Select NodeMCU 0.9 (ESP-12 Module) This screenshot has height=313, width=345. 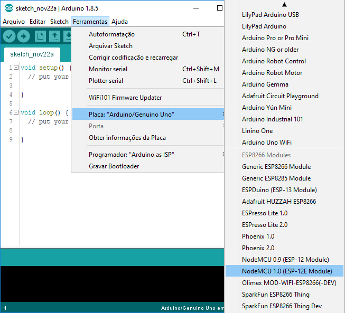pyautogui.click(x=284, y=260)
